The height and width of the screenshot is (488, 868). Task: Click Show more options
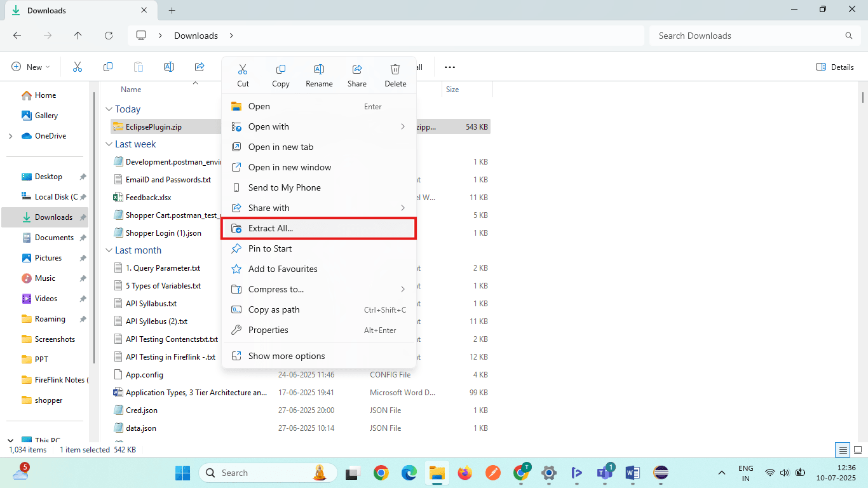tap(318, 356)
